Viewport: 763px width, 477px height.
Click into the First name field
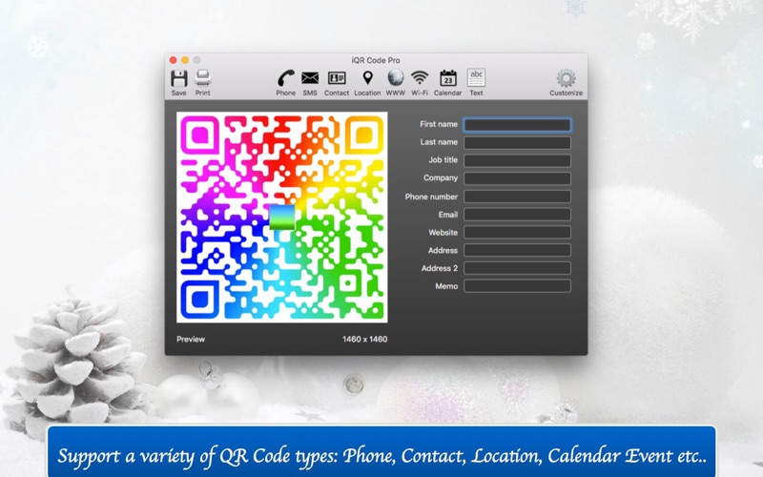(517, 125)
